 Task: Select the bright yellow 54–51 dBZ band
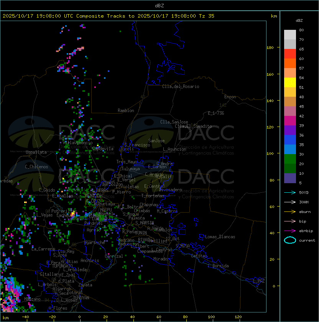point(290,83)
